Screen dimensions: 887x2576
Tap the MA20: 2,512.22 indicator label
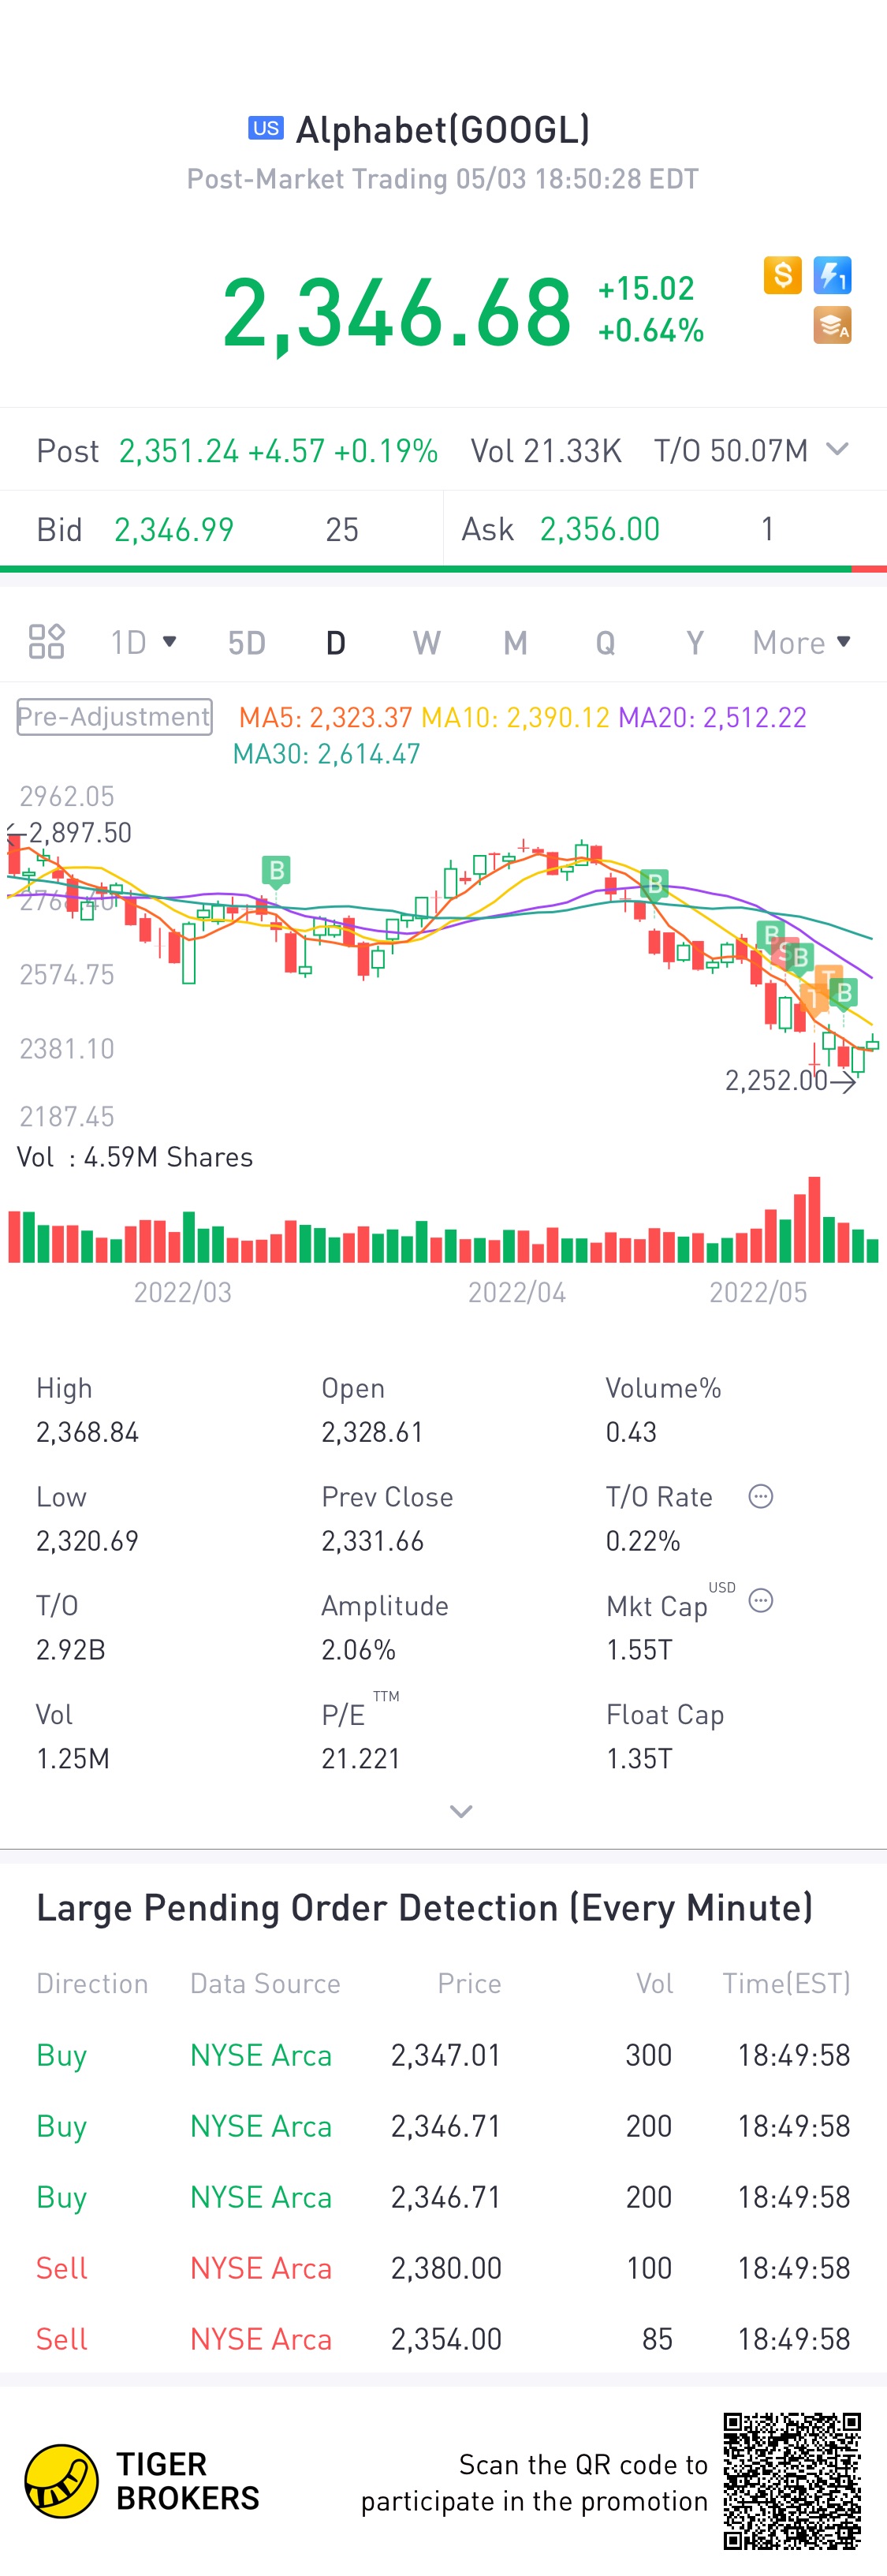point(712,717)
